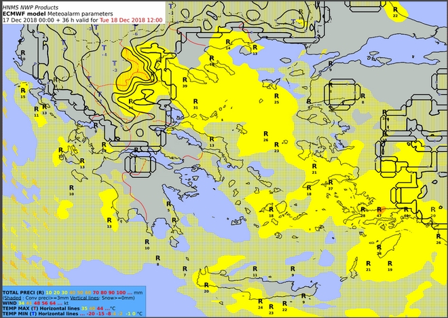
Task: Select the R marker labeled 37
Action: 331,183
